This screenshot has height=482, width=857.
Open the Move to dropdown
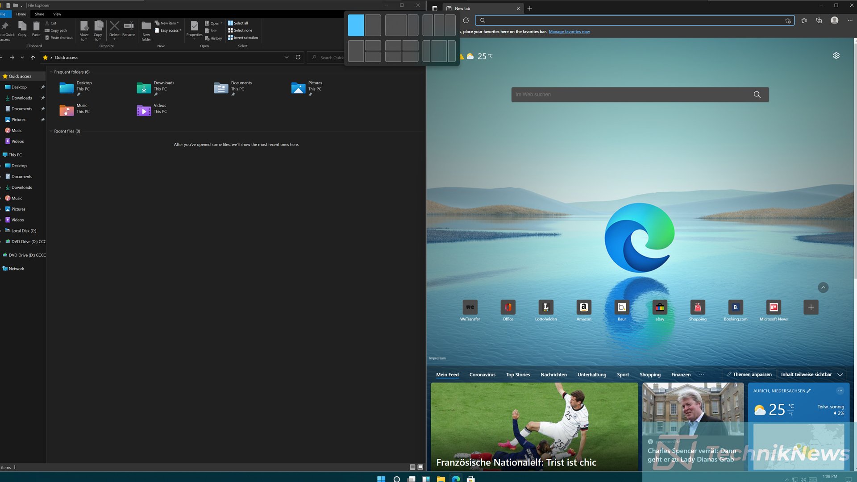[84, 31]
